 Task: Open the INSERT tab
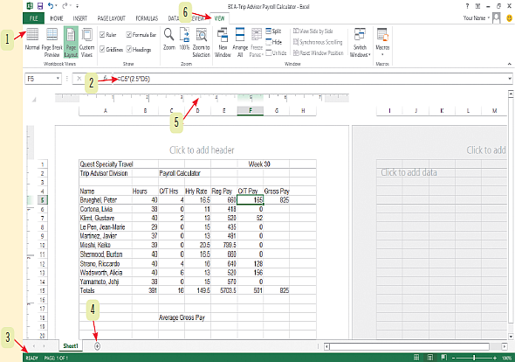coord(80,18)
